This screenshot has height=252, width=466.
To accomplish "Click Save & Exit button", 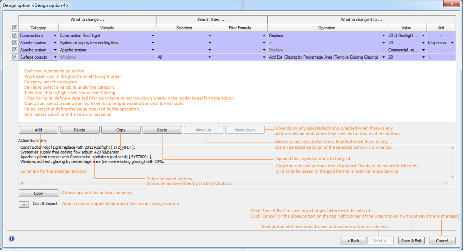I will click(x=411, y=240).
